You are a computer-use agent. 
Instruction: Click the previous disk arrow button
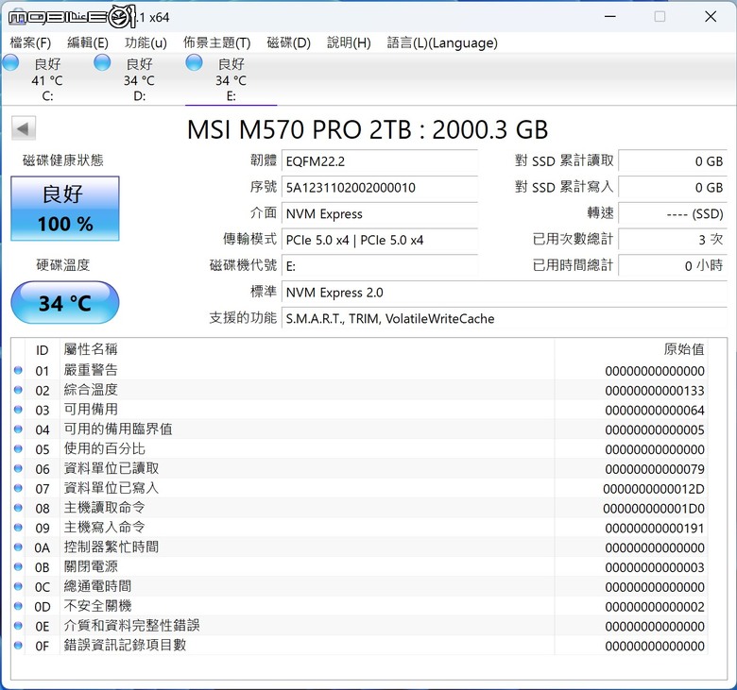pyautogui.click(x=24, y=128)
